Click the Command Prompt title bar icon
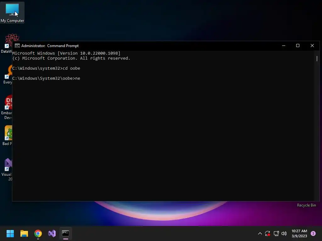This screenshot has width=322, height=241. [x=17, y=46]
